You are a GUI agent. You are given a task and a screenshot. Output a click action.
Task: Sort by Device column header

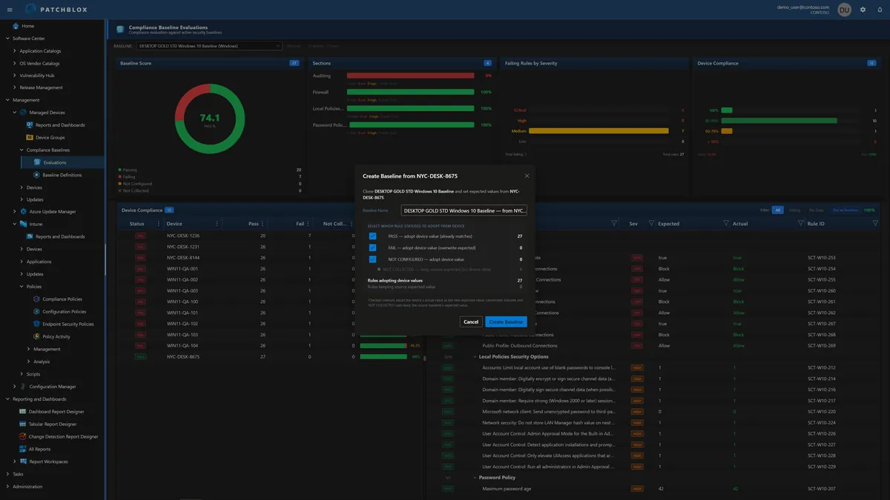[174, 224]
